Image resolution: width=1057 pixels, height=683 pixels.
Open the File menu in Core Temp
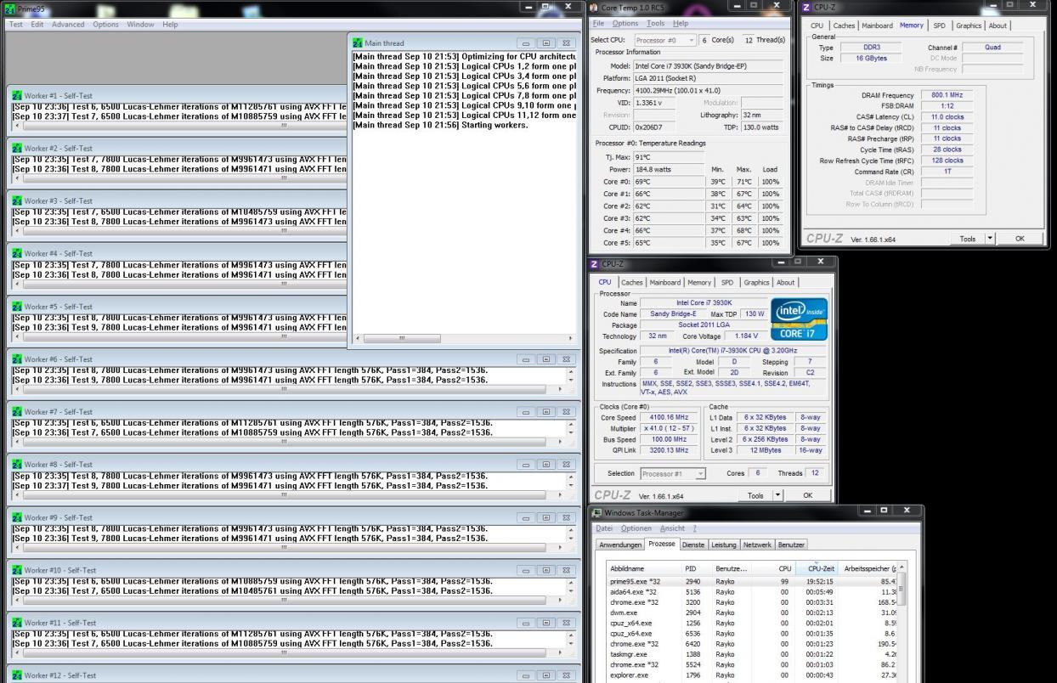[598, 23]
